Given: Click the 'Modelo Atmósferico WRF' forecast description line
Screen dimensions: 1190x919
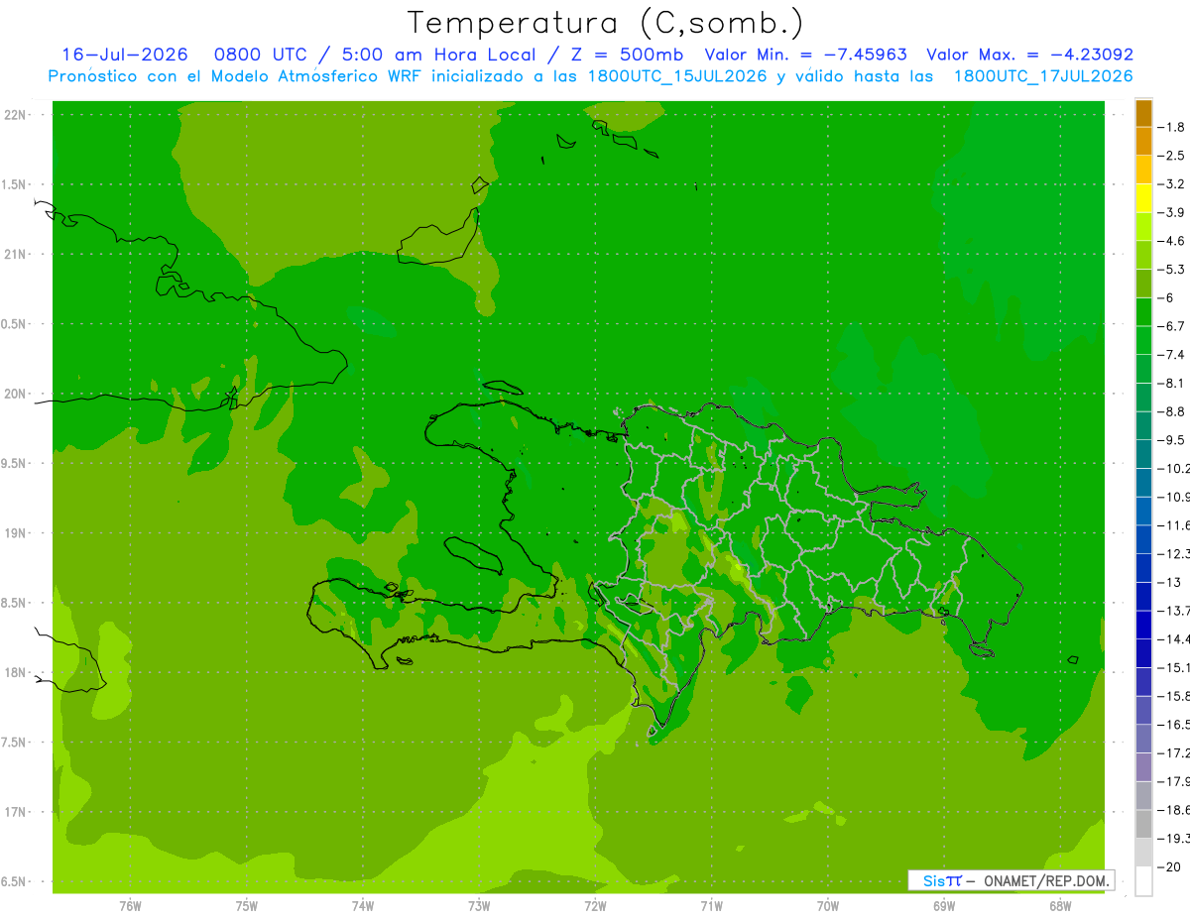Looking at the screenshot, I should (x=590, y=76).
